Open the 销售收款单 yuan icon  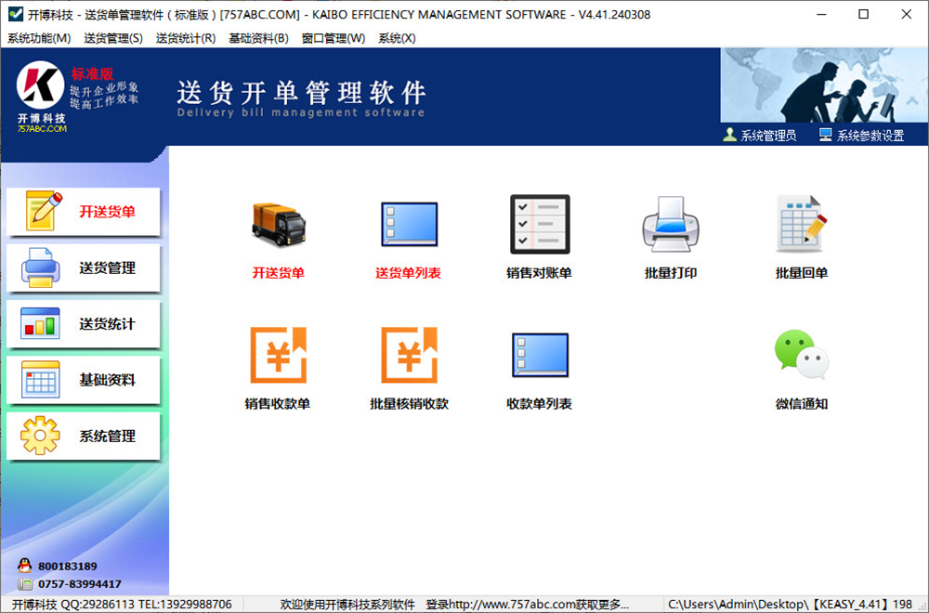[279, 355]
